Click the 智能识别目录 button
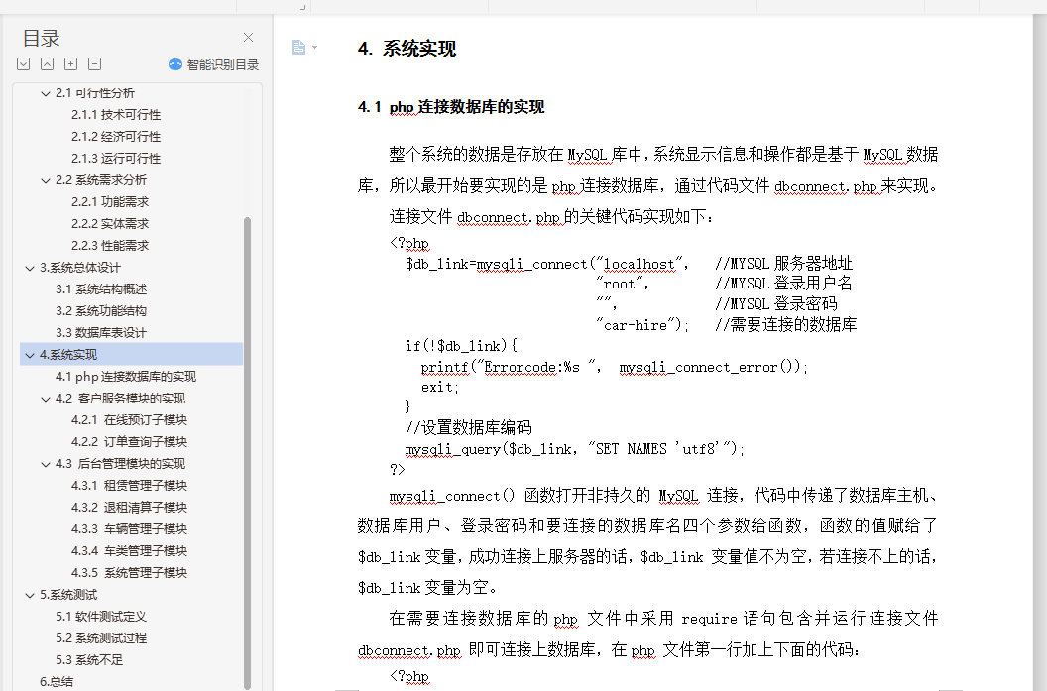Viewport: 1047px width, 691px height. pos(214,64)
